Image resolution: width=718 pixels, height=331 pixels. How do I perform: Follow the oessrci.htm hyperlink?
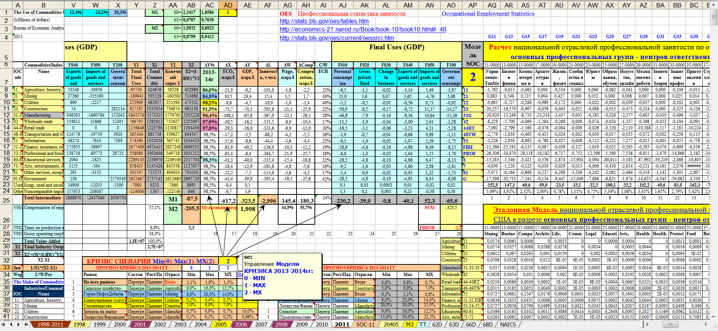coord(337,38)
